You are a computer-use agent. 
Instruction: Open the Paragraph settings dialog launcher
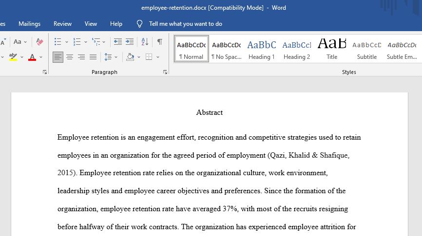pyautogui.click(x=165, y=72)
